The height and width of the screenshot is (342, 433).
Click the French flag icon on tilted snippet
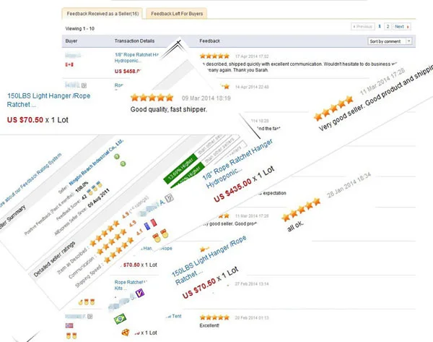pos(151,224)
